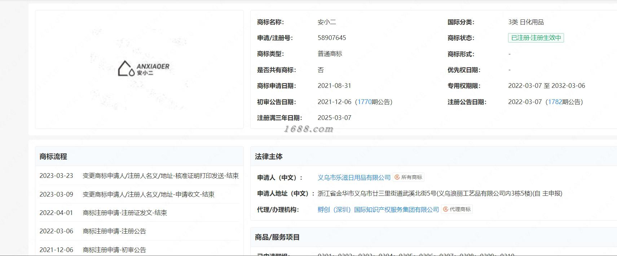Viewport: 617px width, 256px height.
Task: Click the 商标状态 field label
Action: [x=461, y=38]
